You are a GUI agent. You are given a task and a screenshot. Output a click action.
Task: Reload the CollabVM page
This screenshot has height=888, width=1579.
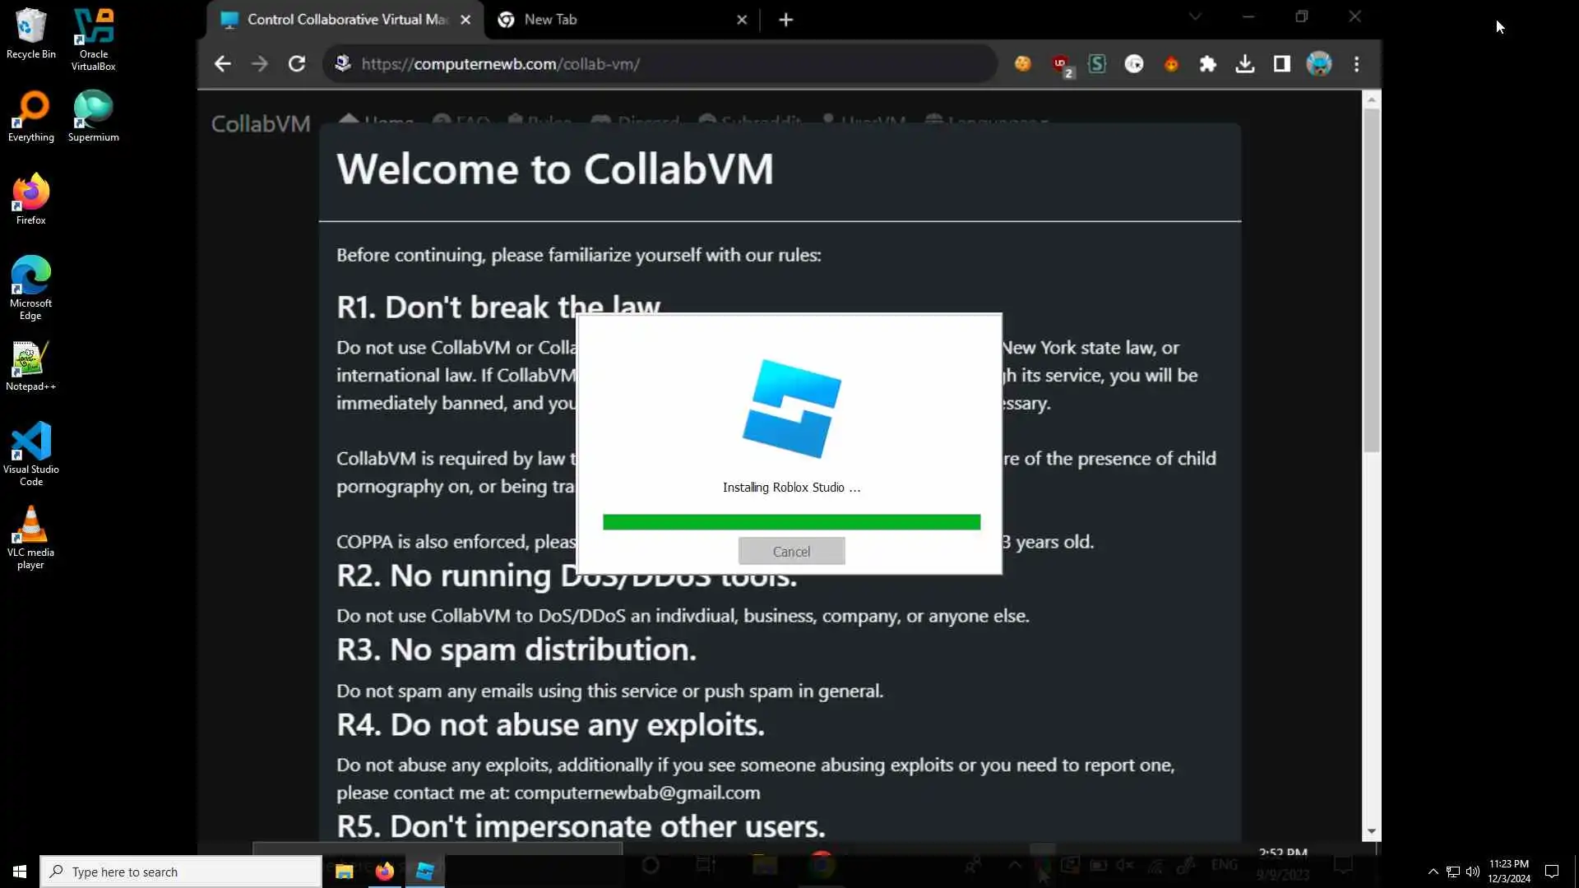pyautogui.click(x=297, y=64)
